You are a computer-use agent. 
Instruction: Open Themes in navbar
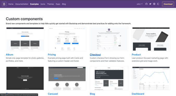50,4
